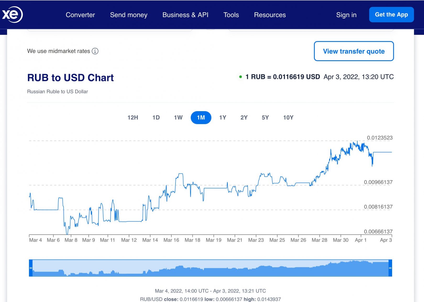This screenshot has width=424, height=302.
Task: Select the 1D chart range
Action: [x=156, y=117]
